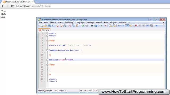
Task: Start macro recording with red dot
Action: [x=136, y=26]
